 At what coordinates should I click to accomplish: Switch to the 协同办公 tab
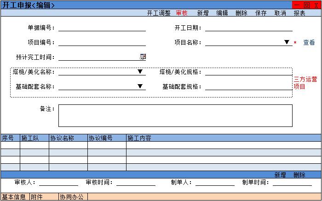point(72,197)
